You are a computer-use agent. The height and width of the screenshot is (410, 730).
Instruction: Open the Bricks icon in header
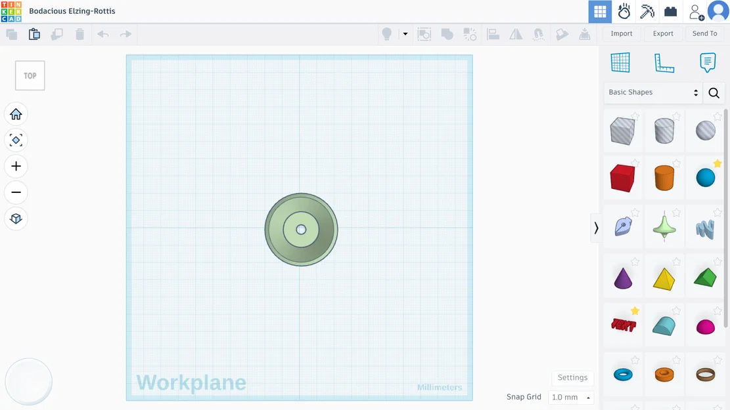click(x=670, y=12)
